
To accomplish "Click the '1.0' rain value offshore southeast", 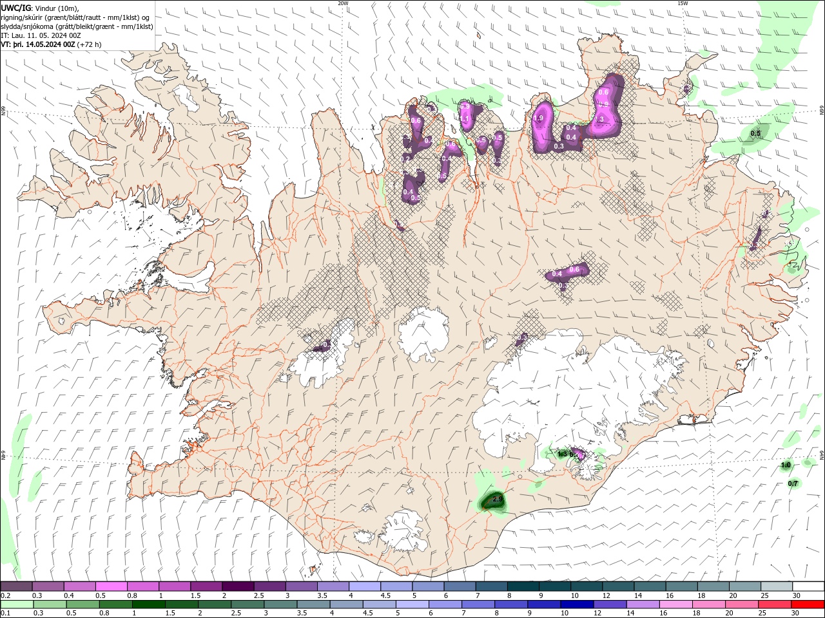I will (786, 465).
